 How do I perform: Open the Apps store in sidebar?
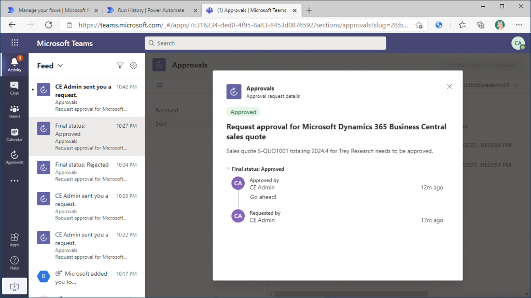click(x=14, y=240)
